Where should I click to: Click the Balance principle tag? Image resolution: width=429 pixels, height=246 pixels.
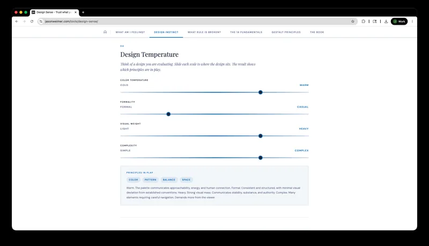pos(169,180)
